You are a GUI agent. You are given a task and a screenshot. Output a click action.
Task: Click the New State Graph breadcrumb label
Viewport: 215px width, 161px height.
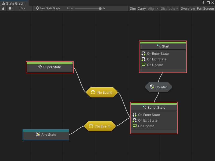(x=50, y=8)
